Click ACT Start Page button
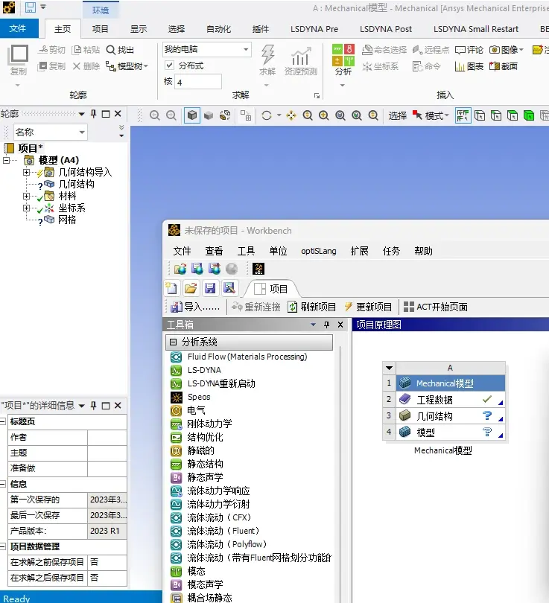The height and width of the screenshot is (603, 549). pos(436,307)
